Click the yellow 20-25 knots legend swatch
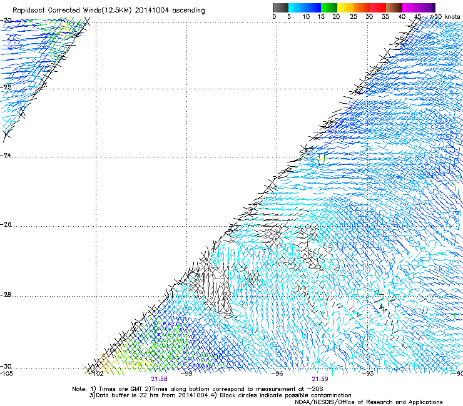Viewport: 463px width, 406px height. tap(345, 7)
